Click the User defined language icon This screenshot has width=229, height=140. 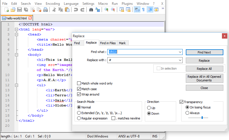(156, 10)
